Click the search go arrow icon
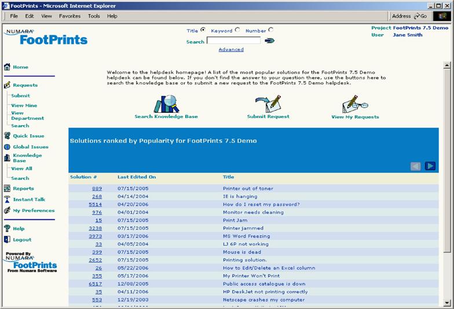The height and width of the screenshot is (309, 454). click(270, 41)
